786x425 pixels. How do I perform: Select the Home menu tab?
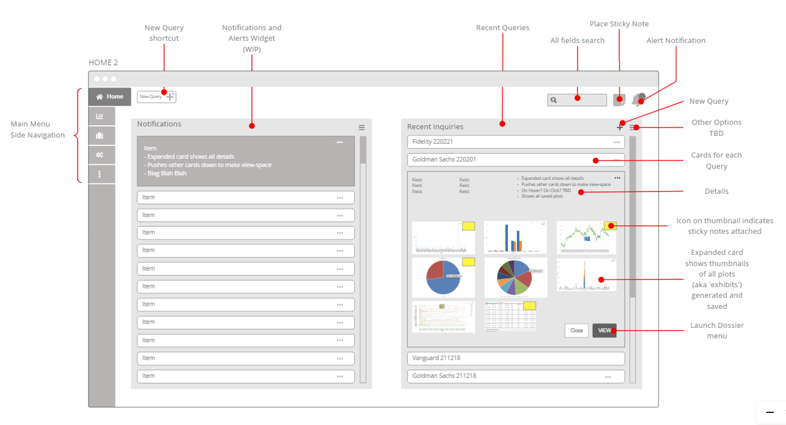110,97
